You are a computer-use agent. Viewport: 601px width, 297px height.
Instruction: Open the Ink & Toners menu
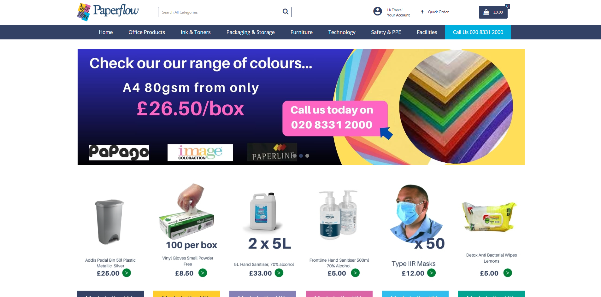[196, 32]
